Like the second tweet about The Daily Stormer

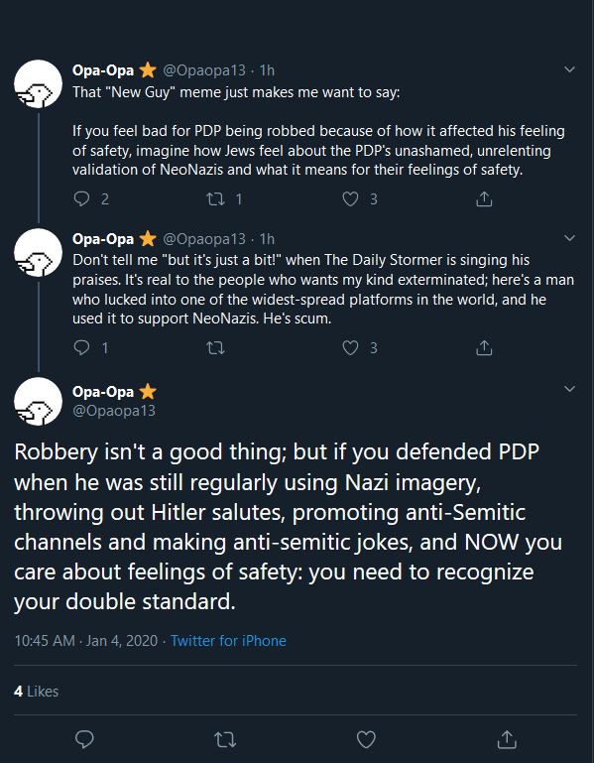[350, 347]
